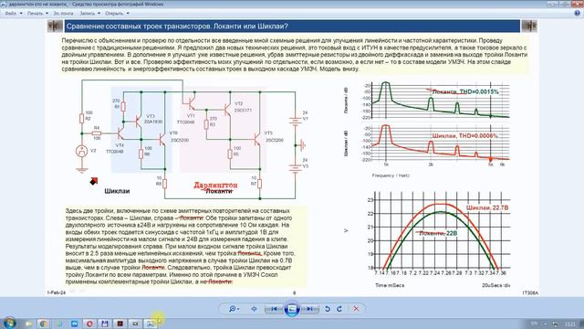This screenshot has width=584, height=329.
Task: Click Эл. почта in the toolbar
Action: click(x=63, y=13)
